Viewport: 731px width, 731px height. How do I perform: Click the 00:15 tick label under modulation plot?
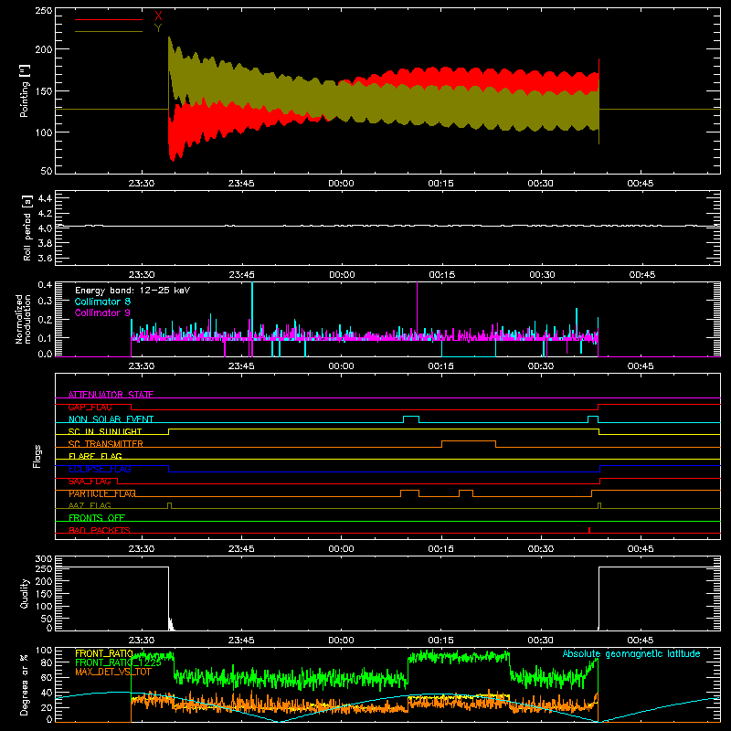(x=440, y=366)
